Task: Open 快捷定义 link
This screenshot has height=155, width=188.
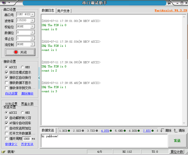Action: 11,144
